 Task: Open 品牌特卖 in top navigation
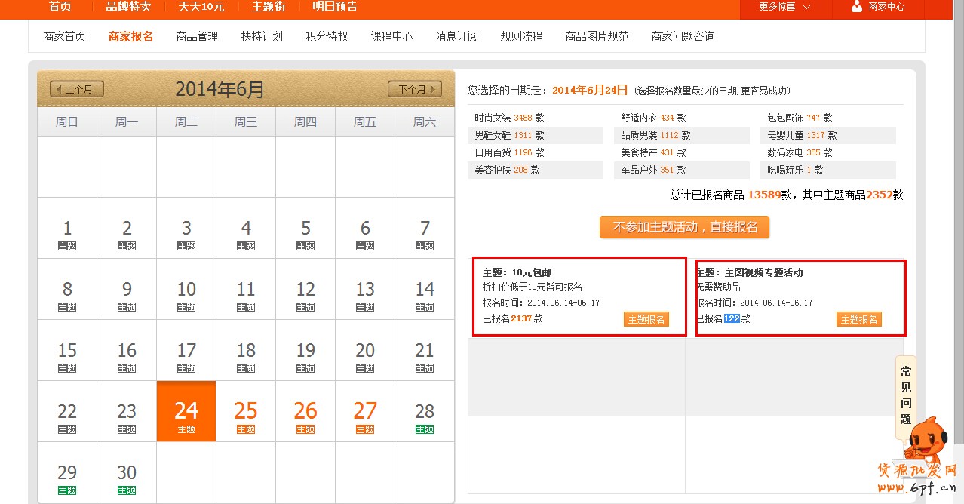(128, 7)
